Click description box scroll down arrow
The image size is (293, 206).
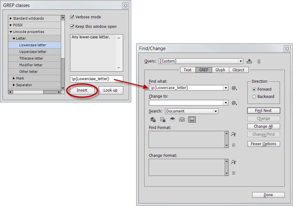coord(119,68)
